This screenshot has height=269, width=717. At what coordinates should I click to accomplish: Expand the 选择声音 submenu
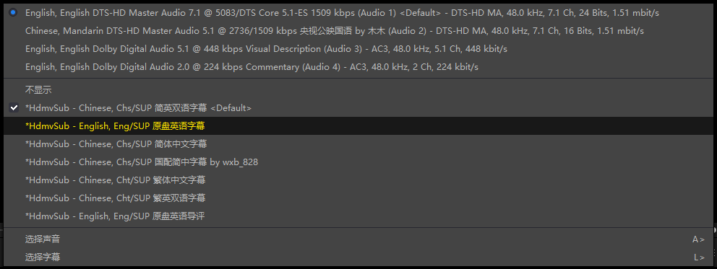point(358,239)
